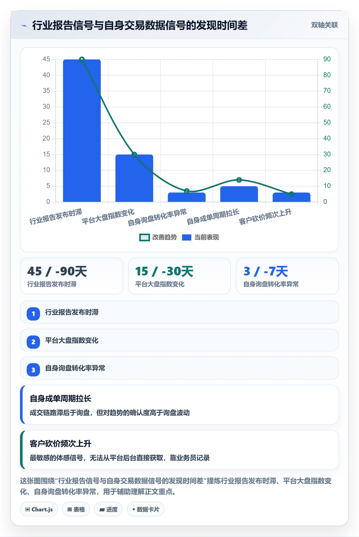Click the 行业报告发布时滞 bar in chart
Viewport: 359px width, 537px height.
82,131
